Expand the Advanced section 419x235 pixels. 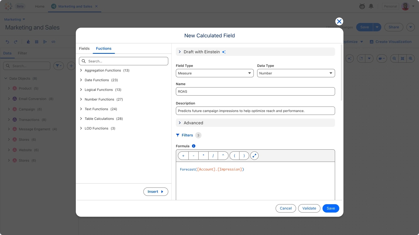click(255, 123)
